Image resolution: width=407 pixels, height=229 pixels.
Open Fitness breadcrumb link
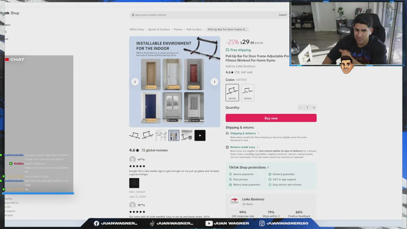coord(178,30)
